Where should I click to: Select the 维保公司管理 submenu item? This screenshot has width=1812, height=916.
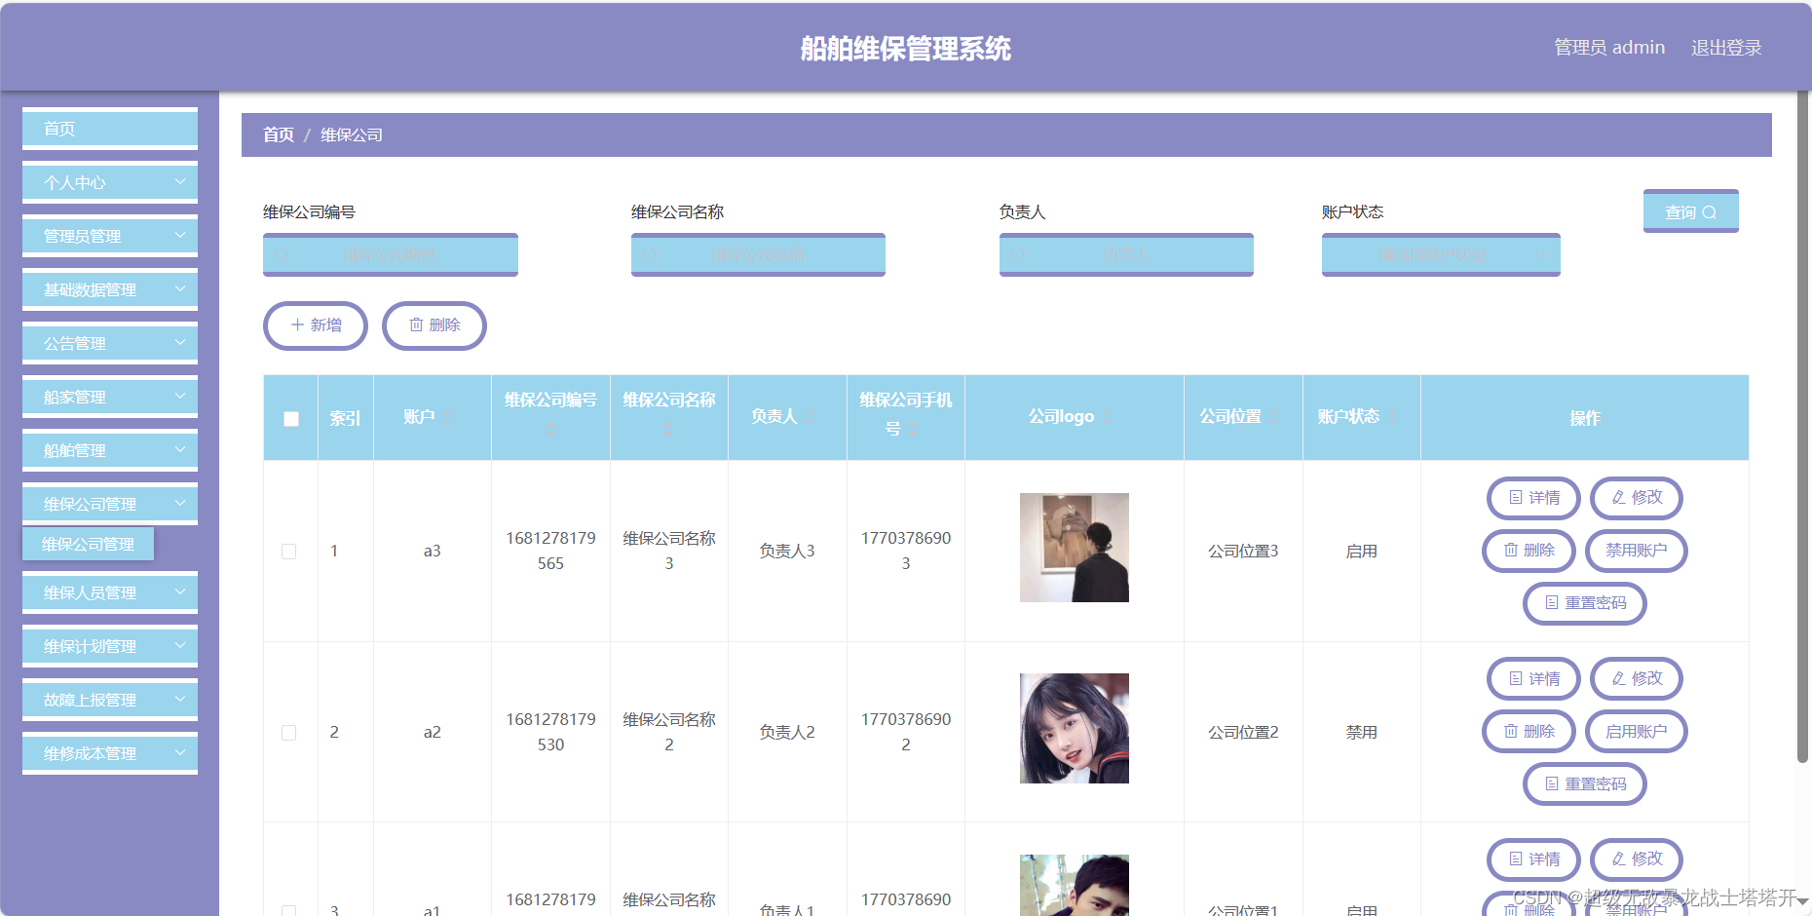pyautogui.click(x=88, y=544)
